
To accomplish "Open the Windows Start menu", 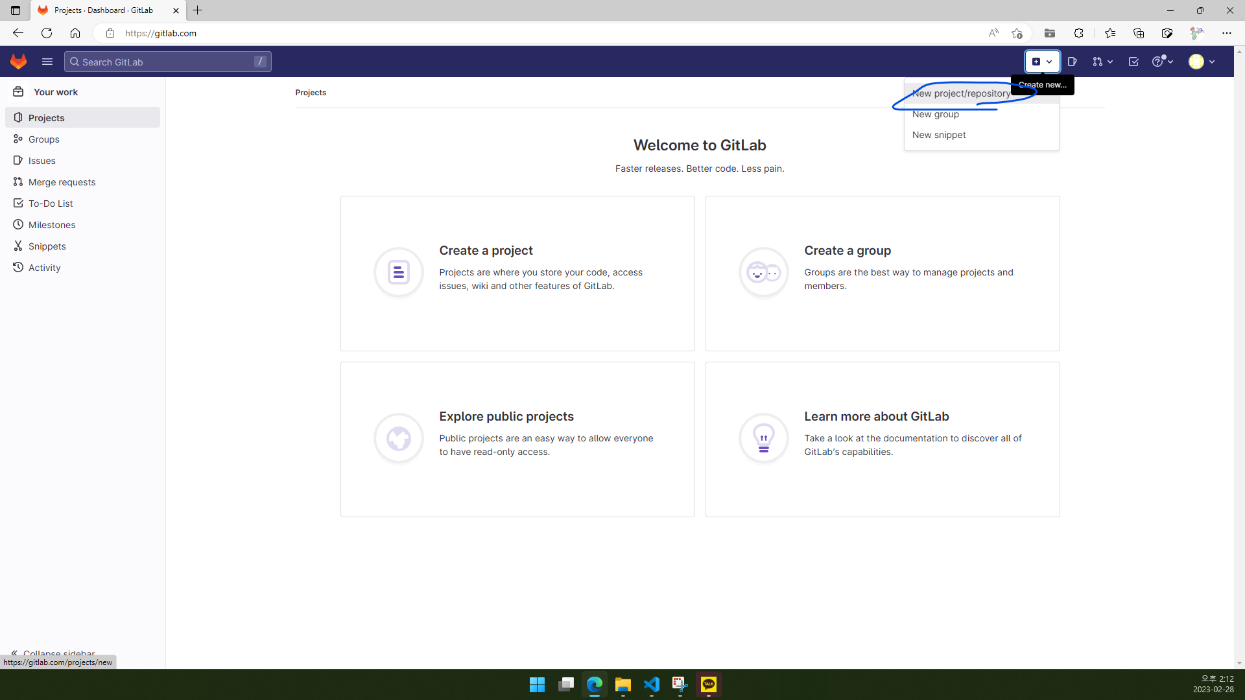I will tap(537, 684).
